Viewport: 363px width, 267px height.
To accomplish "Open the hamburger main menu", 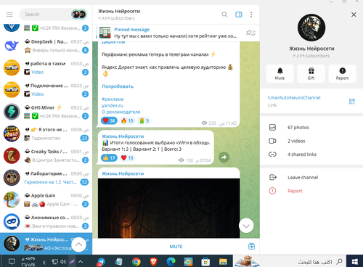I will [9, 15].
